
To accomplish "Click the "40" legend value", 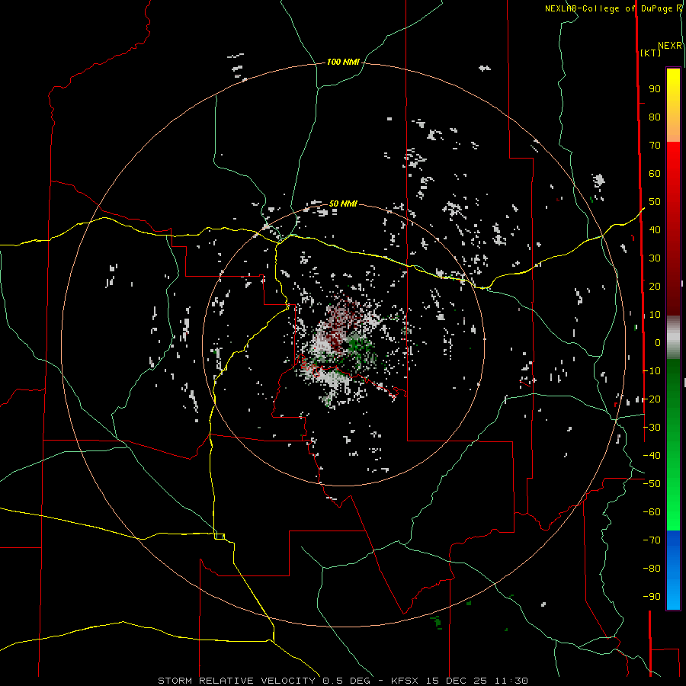I will coord(655,229).
